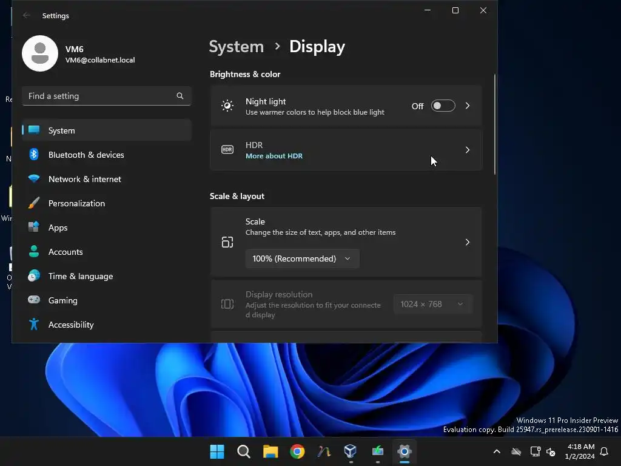Open Apps settings category
This screenshot has width=621, height=466.
(x=107, y=228)
